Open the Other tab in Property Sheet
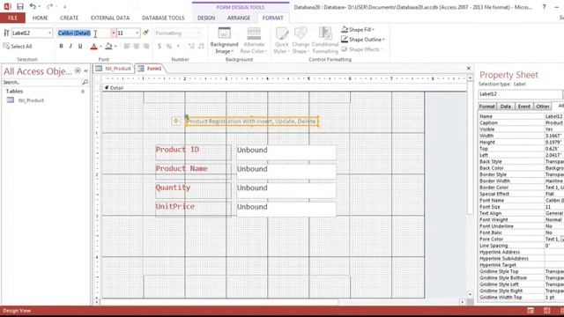564x317 pixels. 543,107
